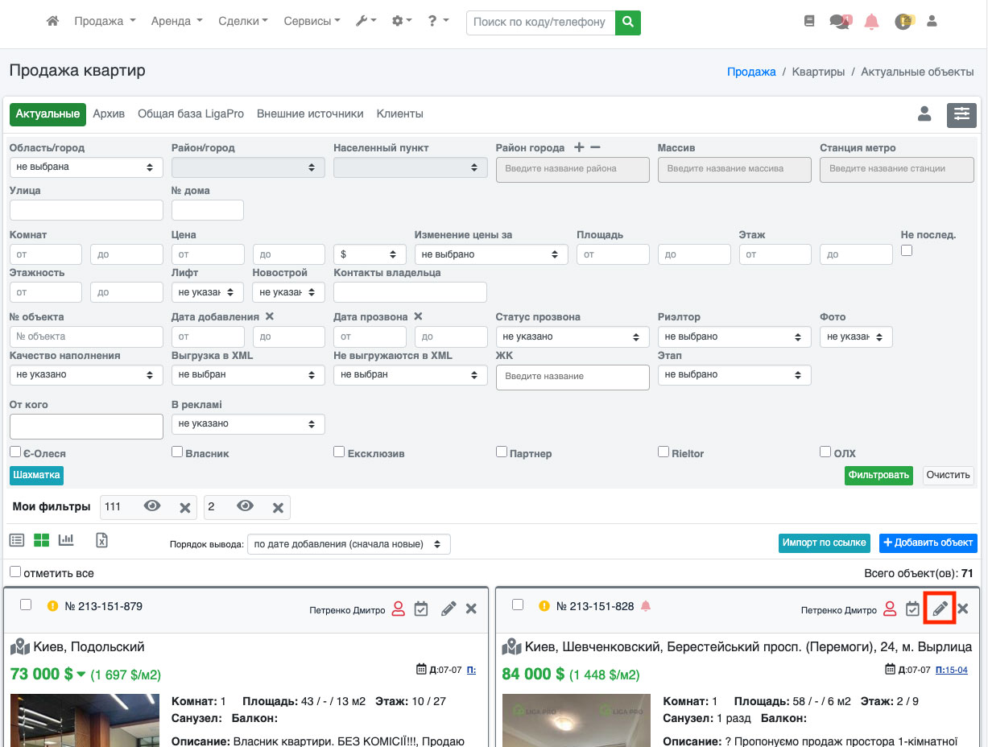The image size is (988, 747).
Task: Check the "отметить все" checkbox
Action: (x=15, y=572)
